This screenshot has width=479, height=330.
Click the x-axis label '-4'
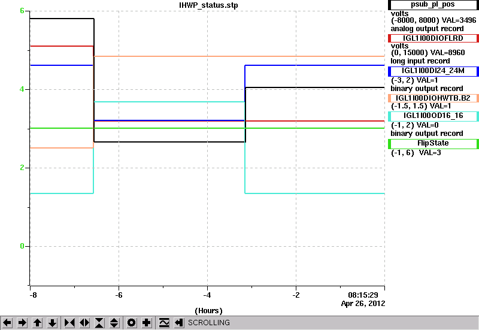207,295
